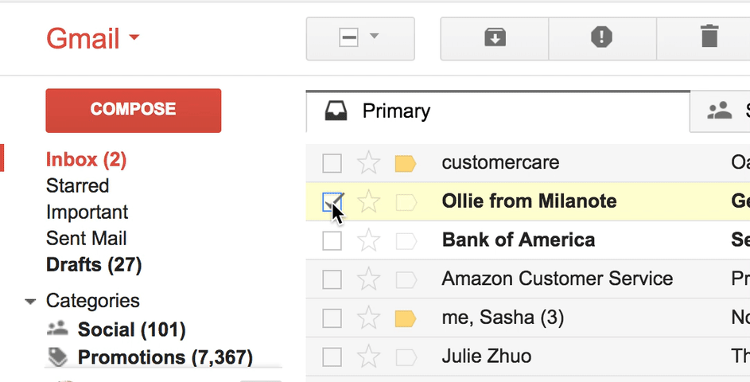Open the Drafts (27) folder
This screenshot has height=382, width=750.
coord(94,264)
